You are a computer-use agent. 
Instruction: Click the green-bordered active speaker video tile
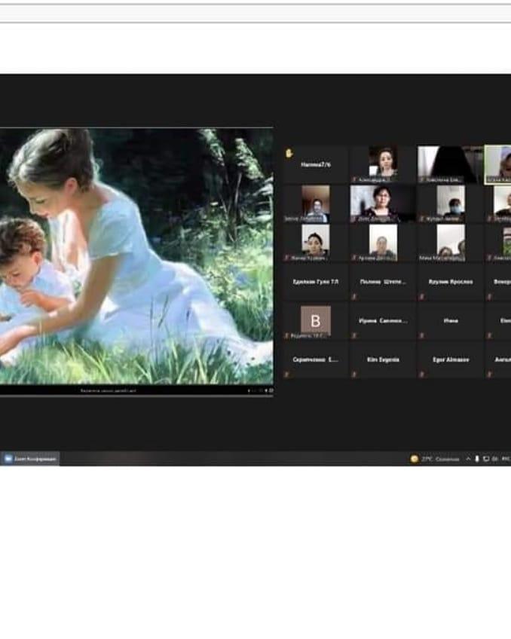(498, 164)
